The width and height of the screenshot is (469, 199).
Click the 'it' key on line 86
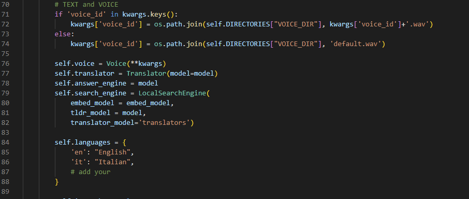tap(78, 163)
